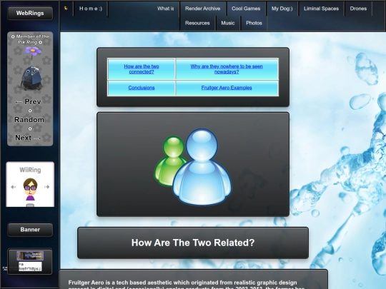Go to Render Archive page
The image size is (386, 289).
[202, 9]
